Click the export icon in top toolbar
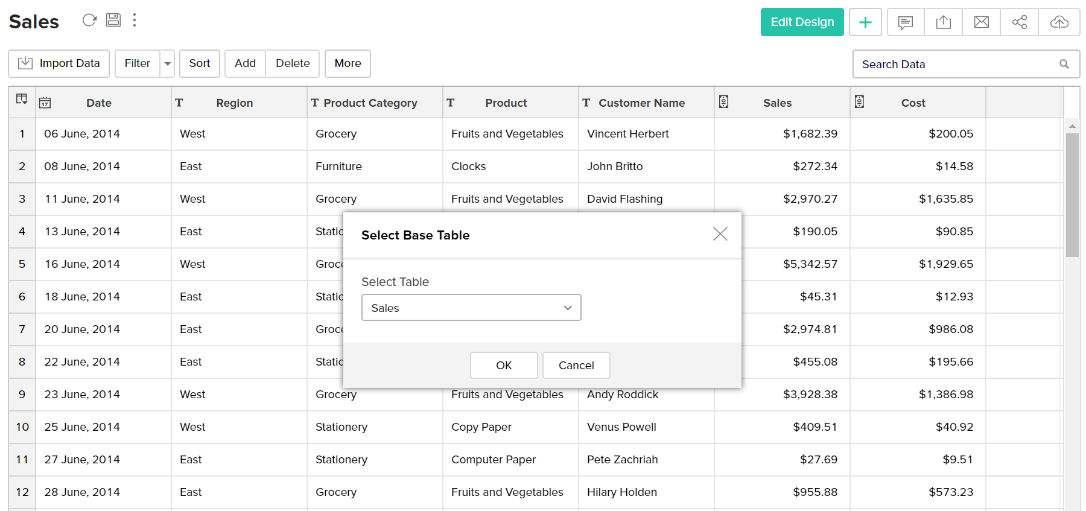This screenshot has height=511, width=1086. coord(944,22)
